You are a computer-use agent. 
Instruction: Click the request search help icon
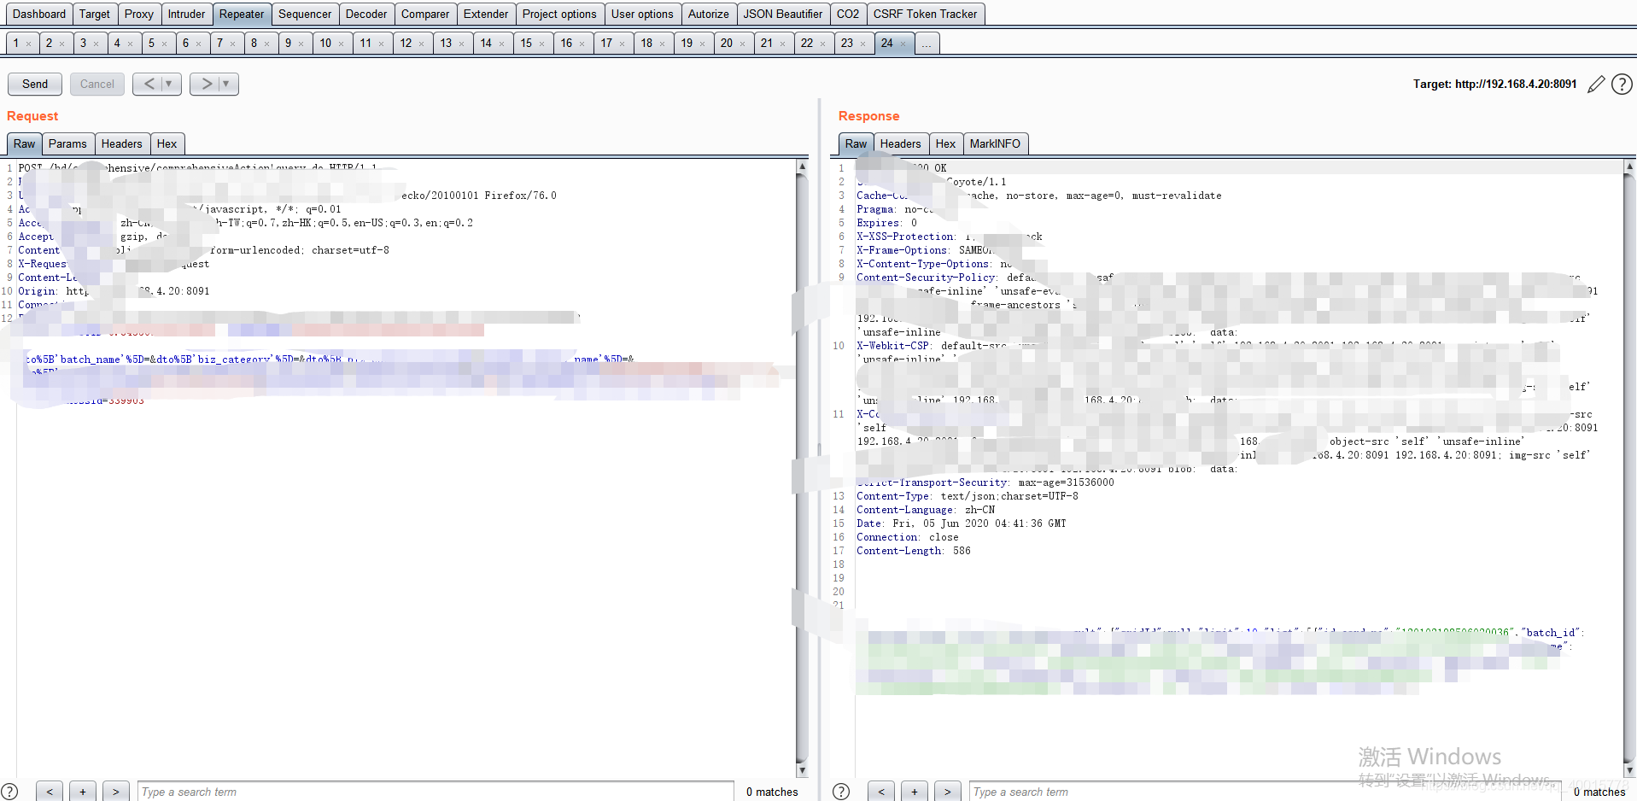tap(9, 792)
